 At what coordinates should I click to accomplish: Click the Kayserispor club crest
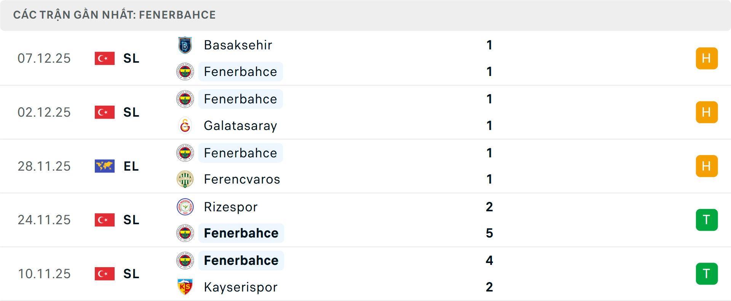[x=185, y=287]
